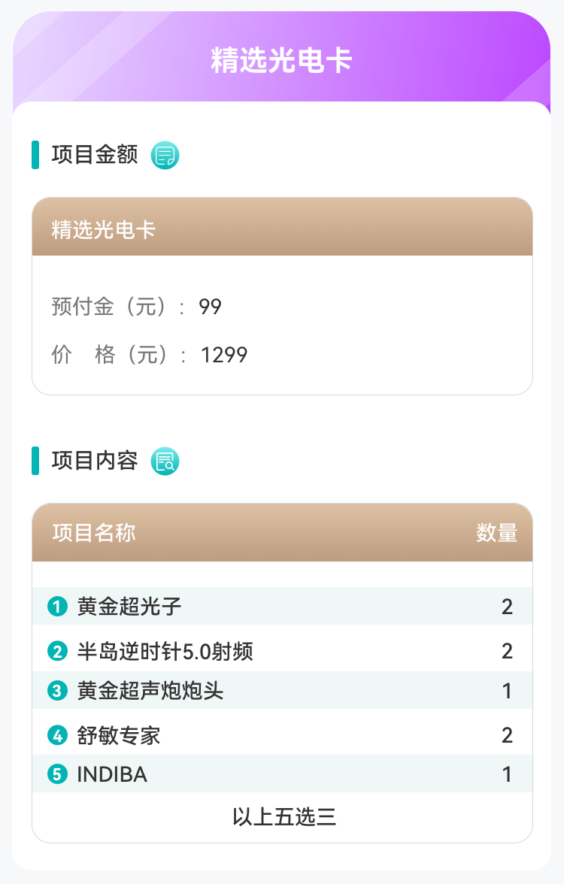This screenshot has height=884, width=564.
Task: Click the number 1 badge icon
Action: pyautogui.click(x=57, y=606)
